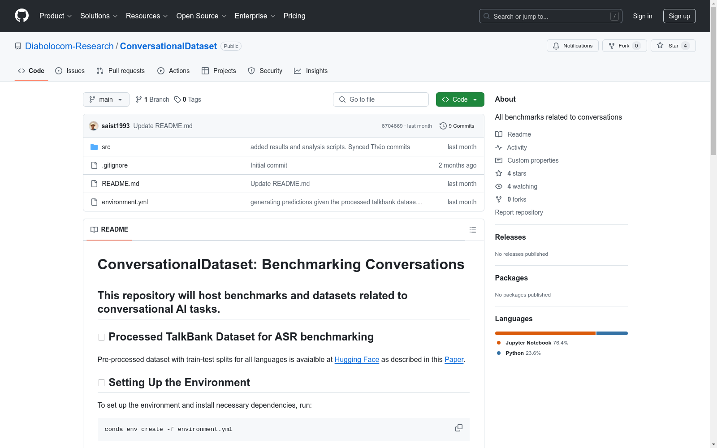717x448 pixels.
Task: Open the Issues tab
Action: 70,71
